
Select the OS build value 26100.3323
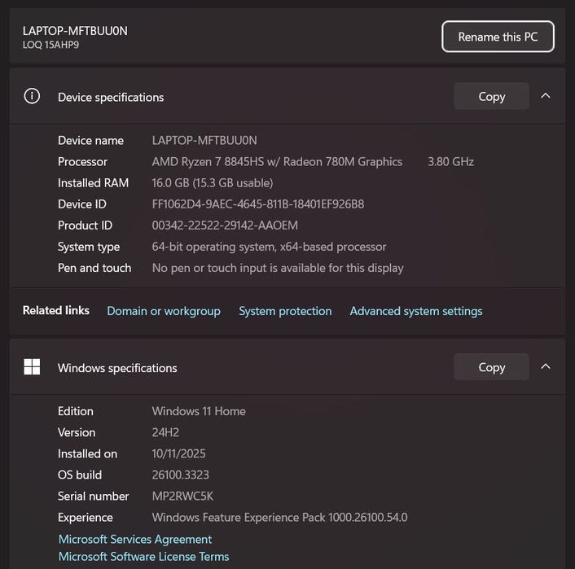(181, 475)
